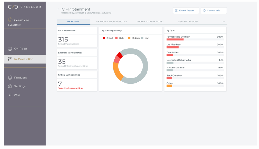Switch to the Unknown Vulnerabilities tab

point(112,22)
